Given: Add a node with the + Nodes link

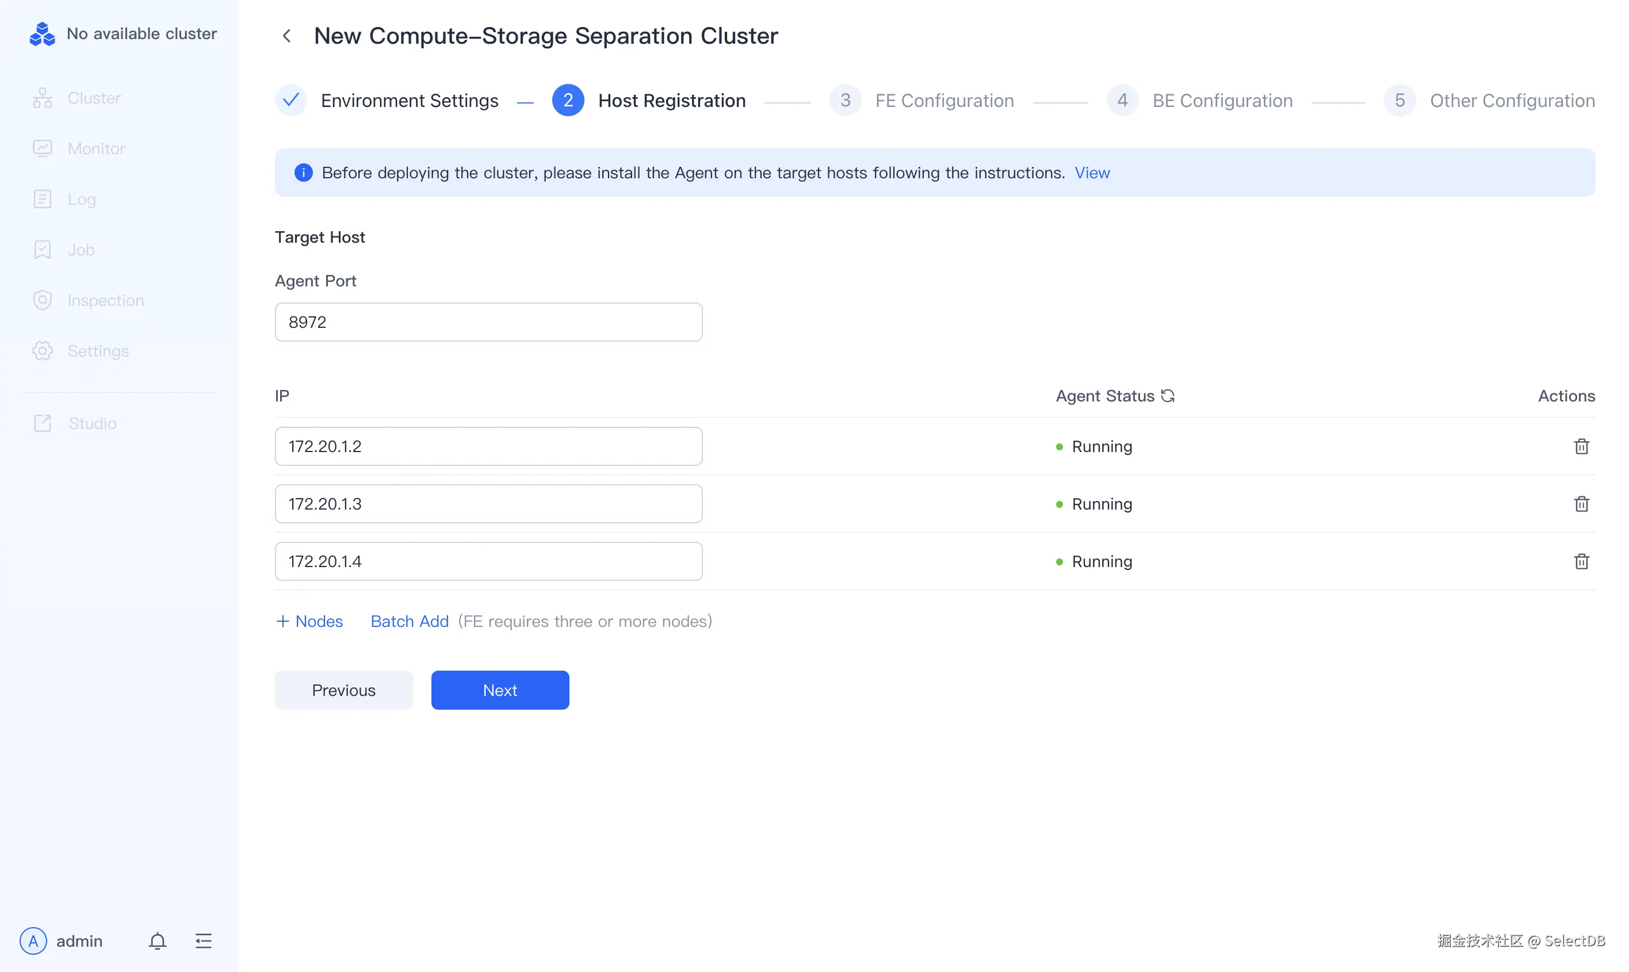Looking at the screenshot, I should (x=309, y=621).
